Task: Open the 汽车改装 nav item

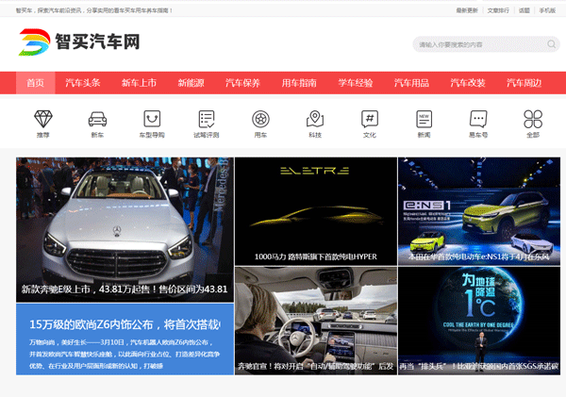Action: [x=468, y=83]
